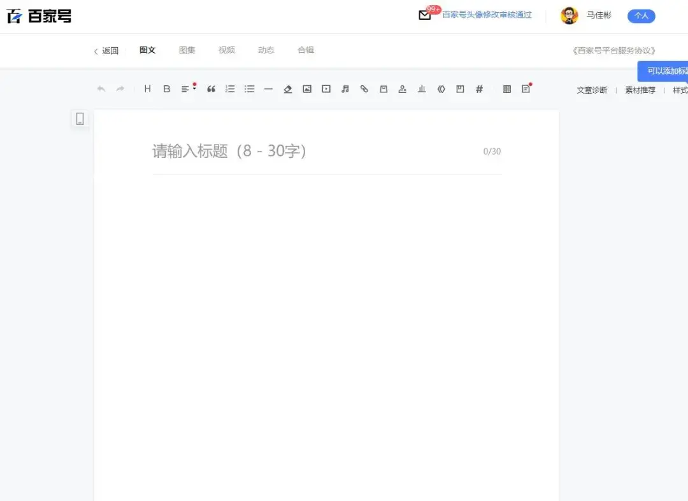This screenshot has width=688, height=501.
Task: Click the blue 个人 badge
Action: tap(641, 16)
